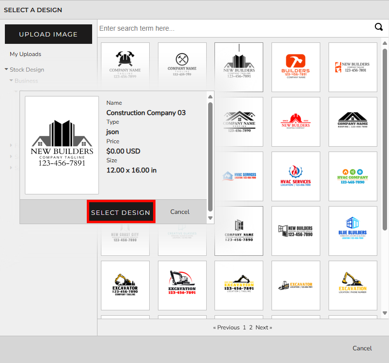Pick the black roof Company Name Roofing logo
Viewport: 389px width, 363px height.
[x=352, y=121]
